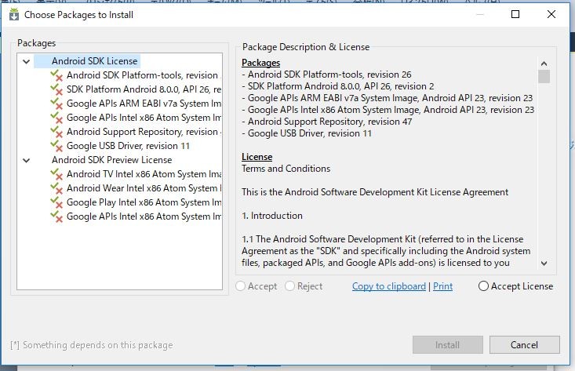Select Android Support Repository package row
Screen dimensions: 575x371
point(144,132)
